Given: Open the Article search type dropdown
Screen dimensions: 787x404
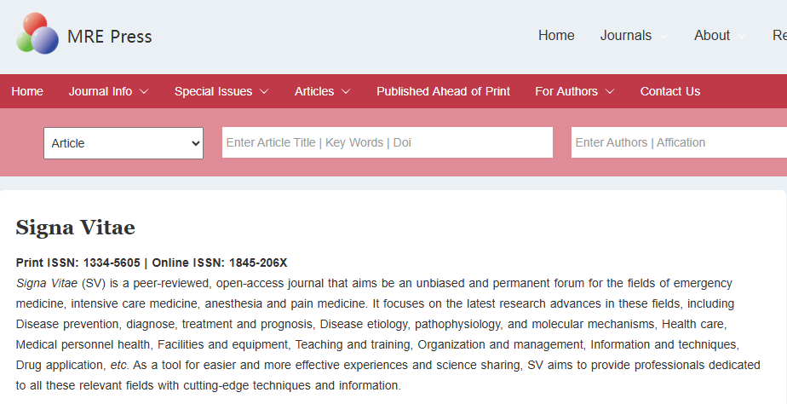Looking at the screenshot, I should (x=124, y=143).
